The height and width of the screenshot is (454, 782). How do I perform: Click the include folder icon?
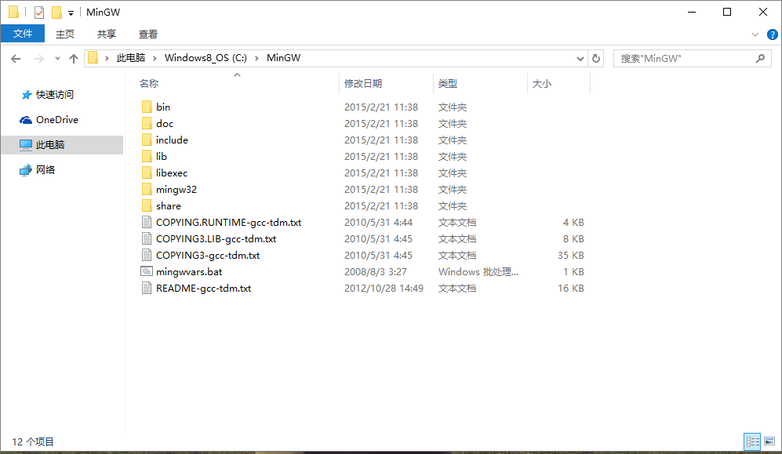147,140
